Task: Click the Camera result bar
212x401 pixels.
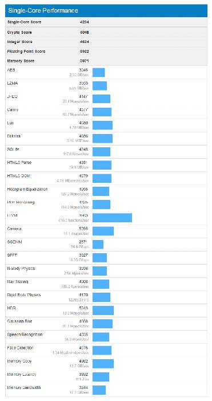Action: click(103, 231)
